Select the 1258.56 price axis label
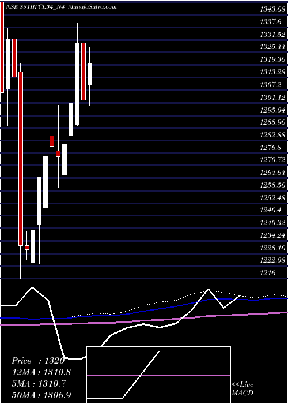The width and height of the screenshot is (288, 404). click(272, 185)
